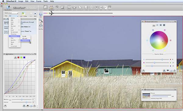This screenshot has width=183, height=111.
Task: Click the triangular pointer icon in top toolbar
Action: 80,7
